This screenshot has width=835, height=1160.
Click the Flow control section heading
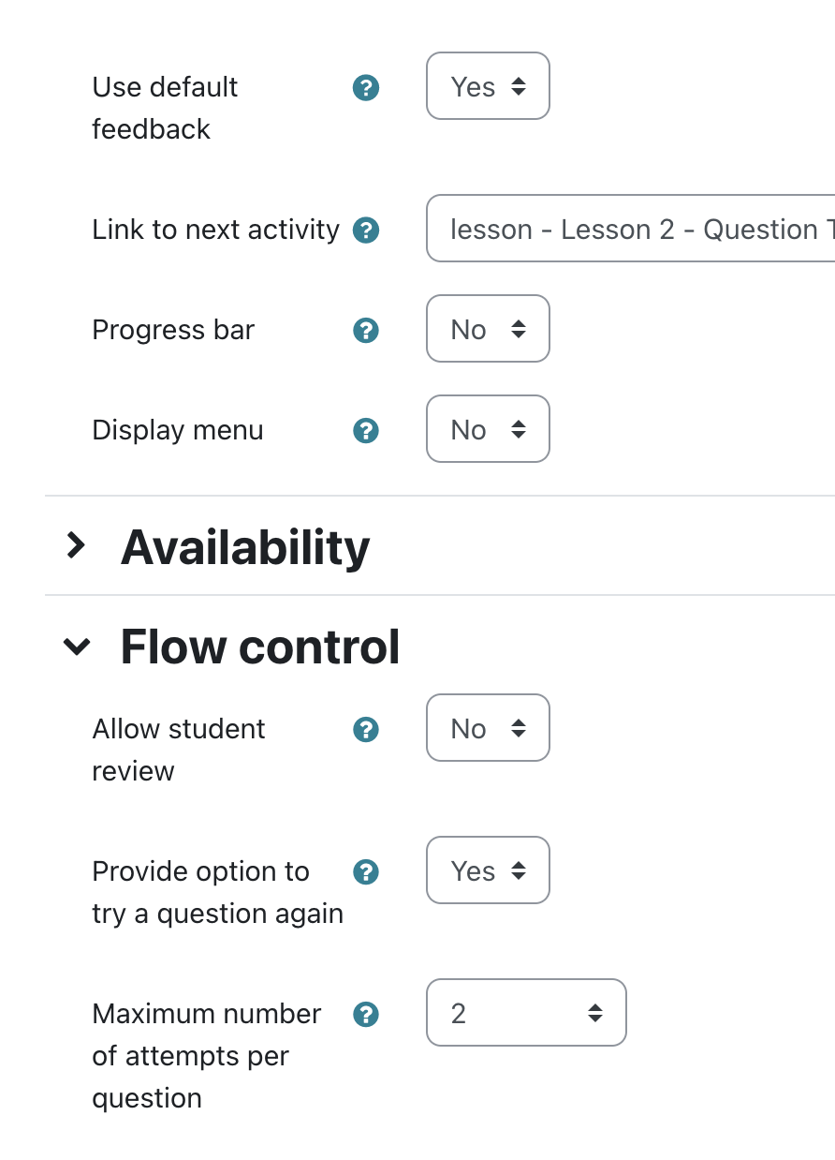(260, 647)
